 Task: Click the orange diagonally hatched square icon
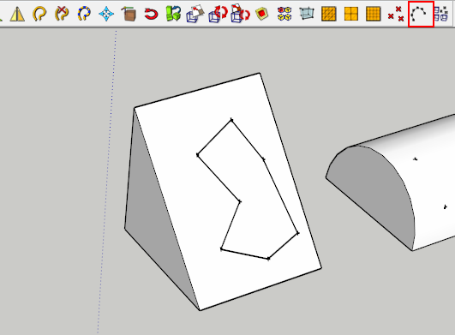pos(329,14)
